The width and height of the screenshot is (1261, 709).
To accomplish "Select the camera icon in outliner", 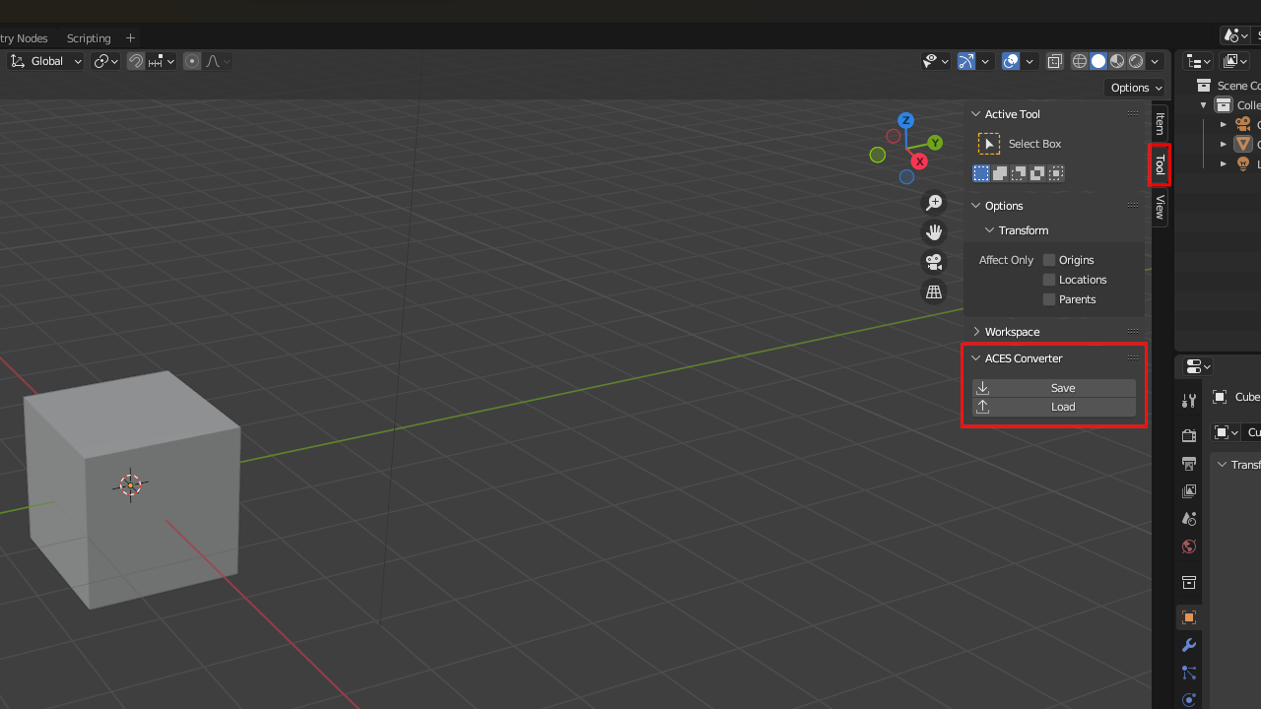I will coord(1243,125).
